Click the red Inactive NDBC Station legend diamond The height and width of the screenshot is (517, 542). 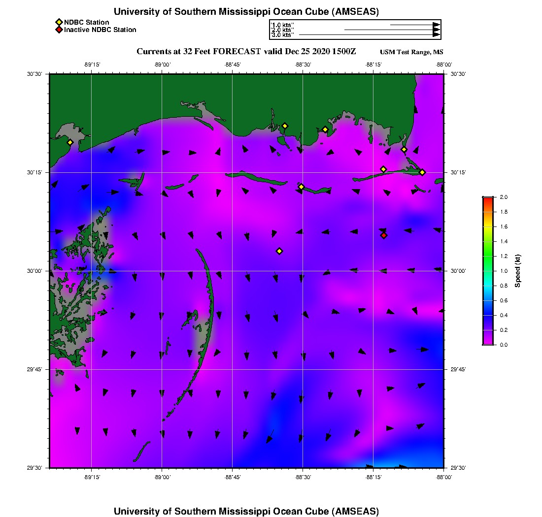click(59, 30)
